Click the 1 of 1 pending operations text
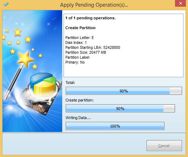Screen dimensions: 188x157 [91, 18]
